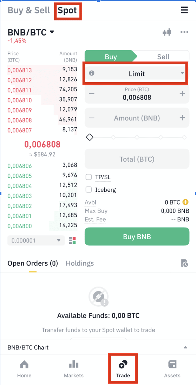Switch to the Buy & Sell tab
This screenshot has height=385, width=196.
29,10
